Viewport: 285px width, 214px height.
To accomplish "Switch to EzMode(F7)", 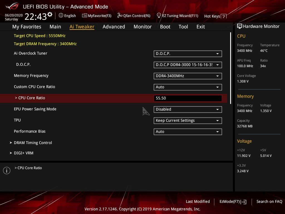I will click(230, 201).
